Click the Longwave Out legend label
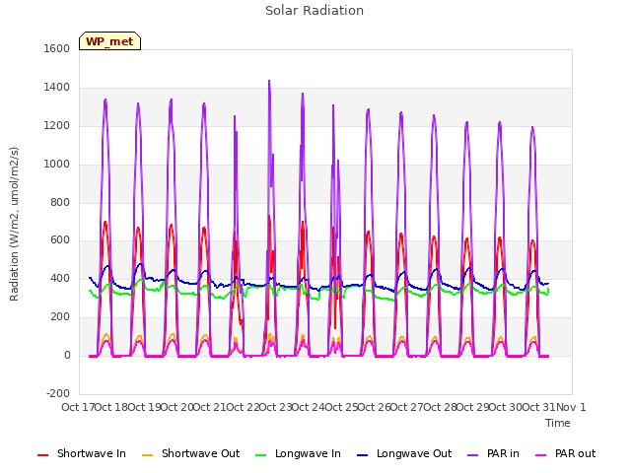This screenshot has height=473, width=631. click(x=414, y=453)
